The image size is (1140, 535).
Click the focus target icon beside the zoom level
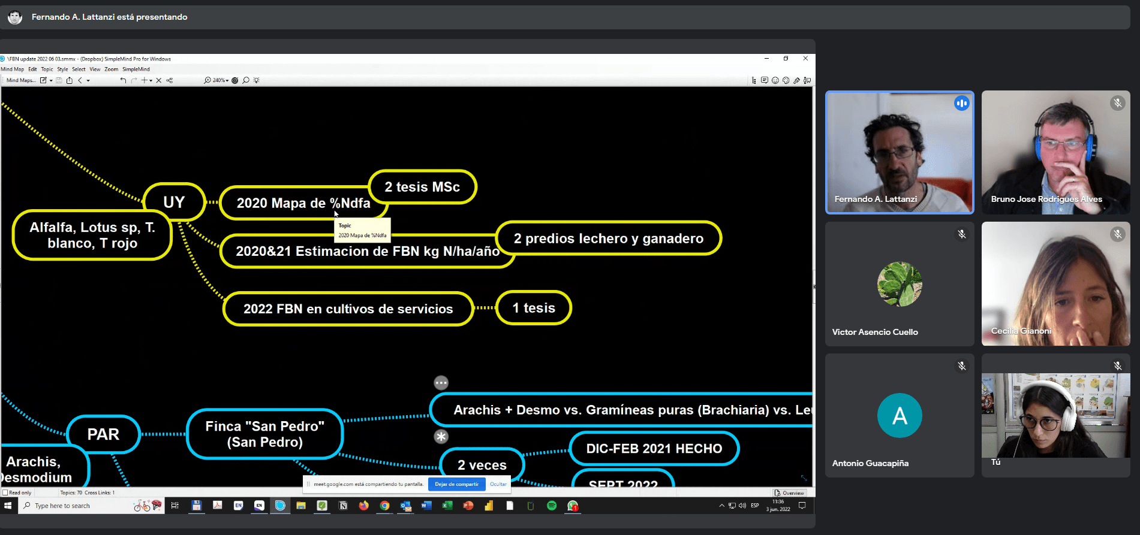point(235,80)
